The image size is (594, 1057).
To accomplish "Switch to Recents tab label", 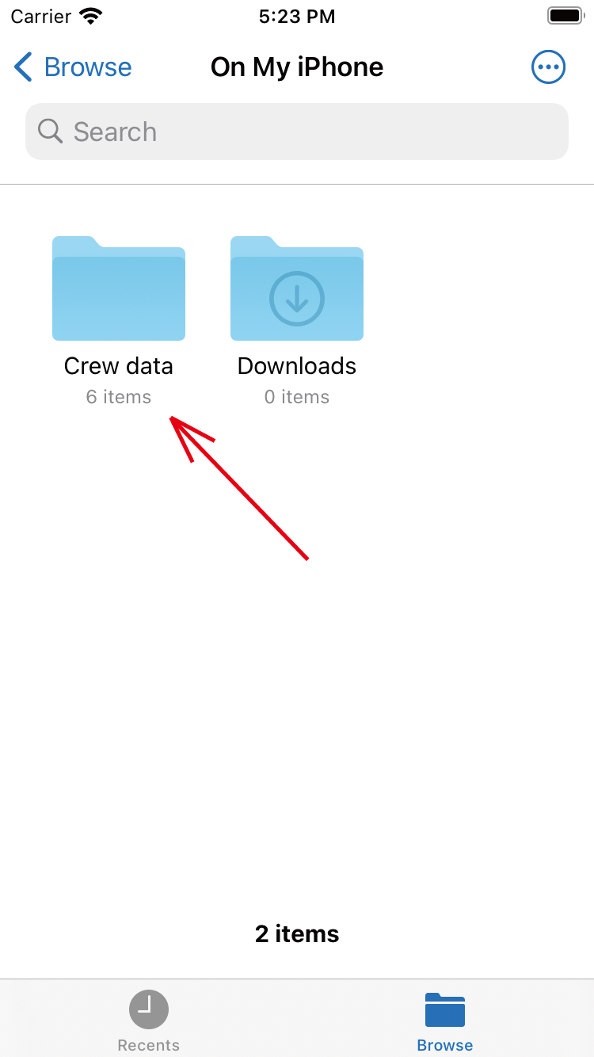I will [149, 1045].
